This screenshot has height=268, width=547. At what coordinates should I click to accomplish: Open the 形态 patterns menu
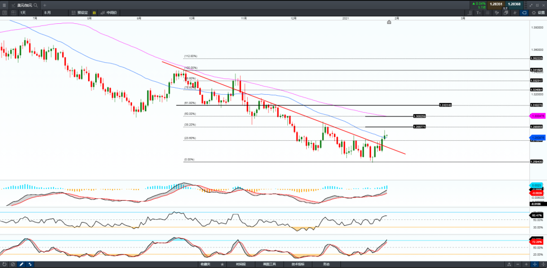point(326,265)
